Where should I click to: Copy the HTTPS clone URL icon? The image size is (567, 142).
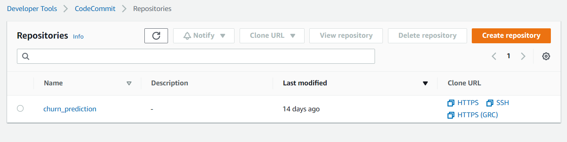coord(451,103)
